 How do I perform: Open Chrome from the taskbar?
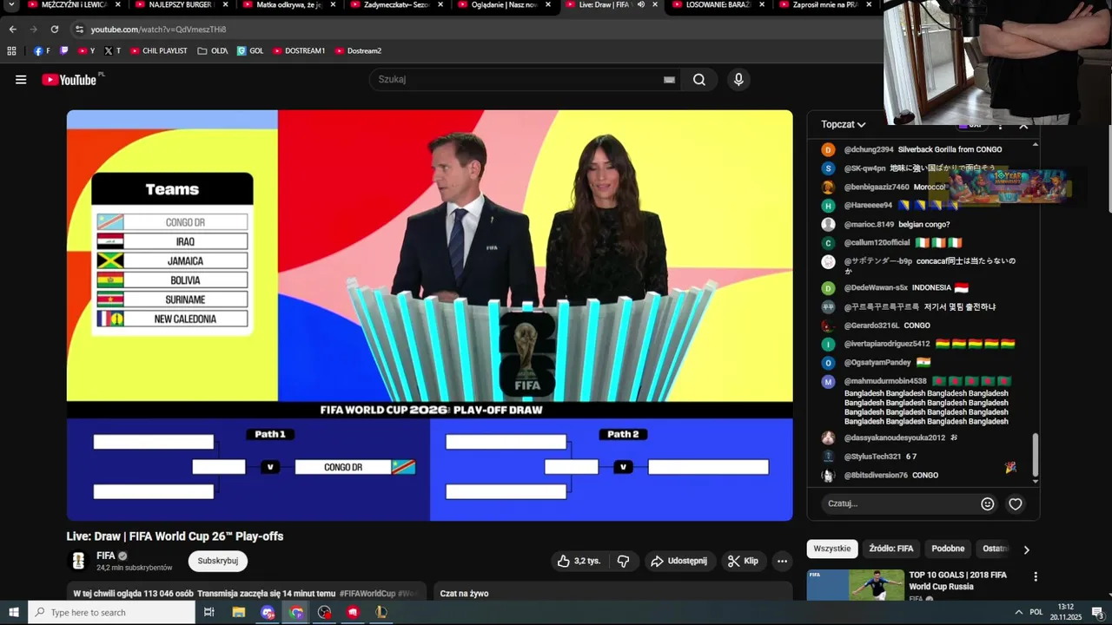click(296, 612)
